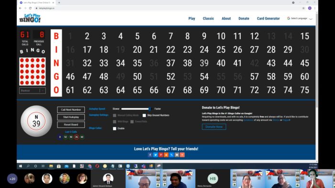Open the taskbar search icon
The image size is (335, 188).
pyautogui.click(x=28, y=166)
